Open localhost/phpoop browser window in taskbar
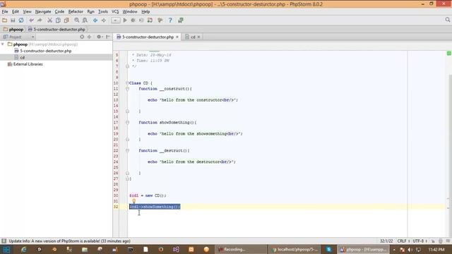 (x=295, y=249)
